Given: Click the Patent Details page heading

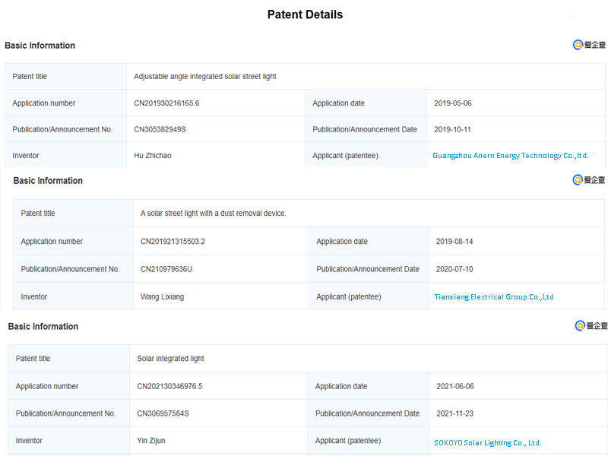Looking at the screenshot, I should (x=305, y=14).
